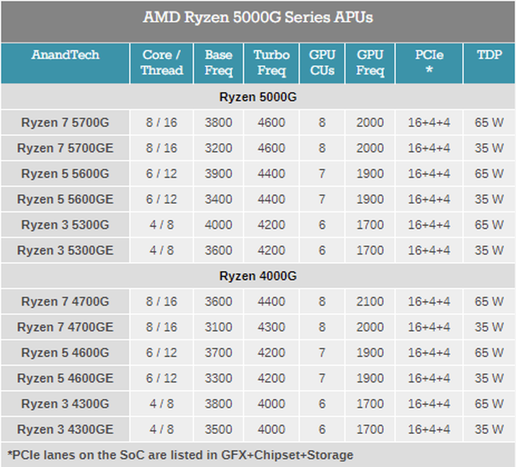Click 4 / 8 core count of Ryzen 3 5300G
The height and width of the screenshot is (467, 516).
[x=162, y=225]
